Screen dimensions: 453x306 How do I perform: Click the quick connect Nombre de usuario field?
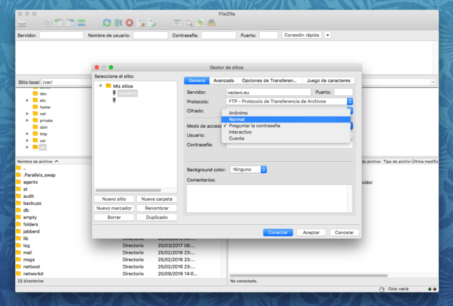pos(150,35)
